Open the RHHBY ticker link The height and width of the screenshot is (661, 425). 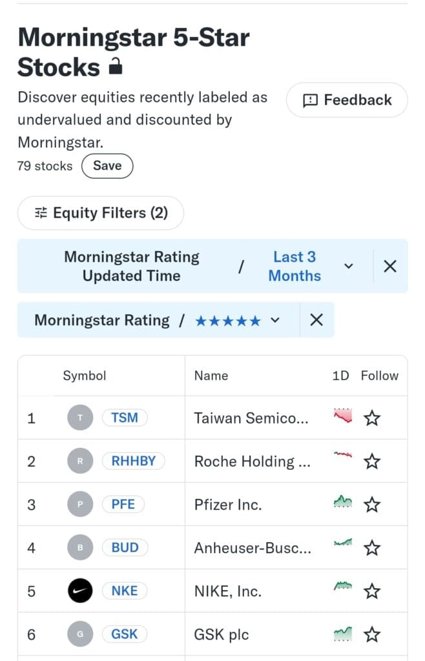tap(133, 461)
